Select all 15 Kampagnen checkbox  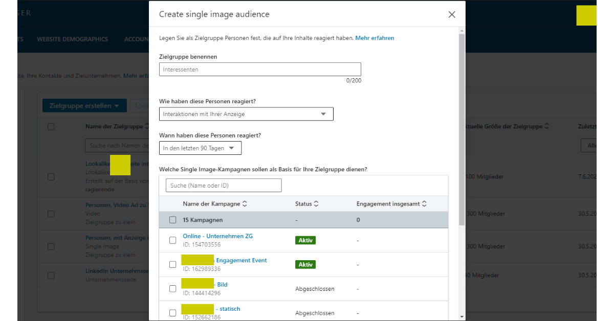click(173, 220)
